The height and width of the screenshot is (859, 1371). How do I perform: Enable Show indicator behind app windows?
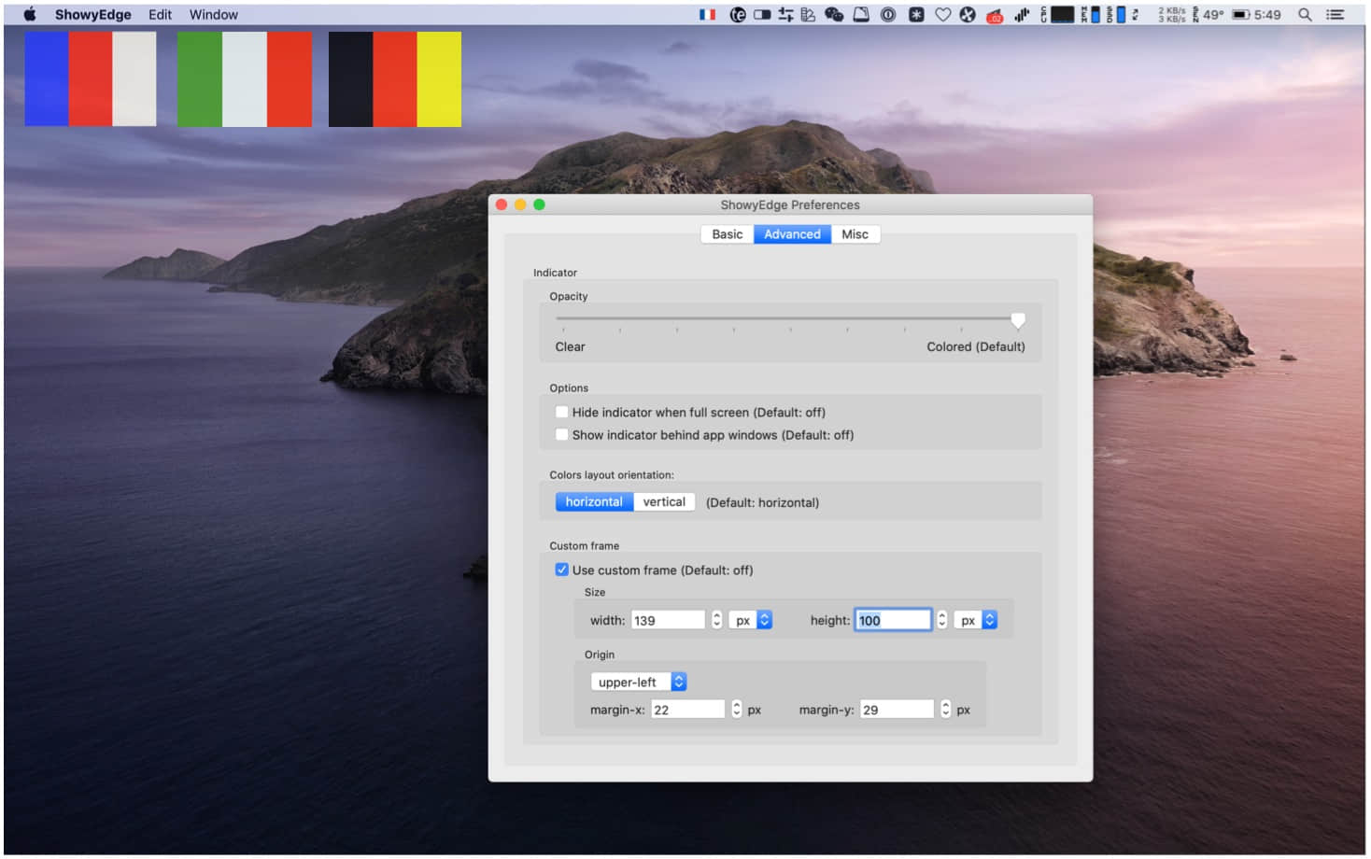(x=562, y=435)
